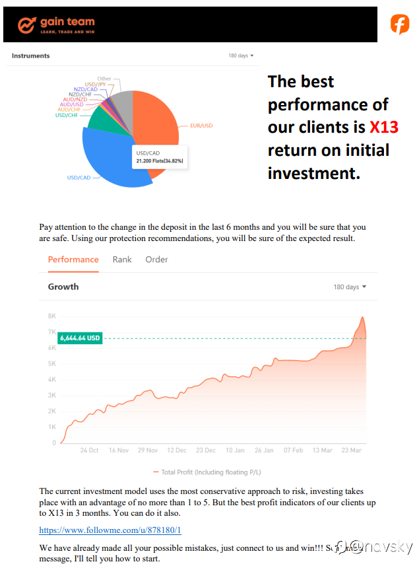The image size is (417, 572).
Task: Click the USD/JPY pie label
Action: pos(96,84)
